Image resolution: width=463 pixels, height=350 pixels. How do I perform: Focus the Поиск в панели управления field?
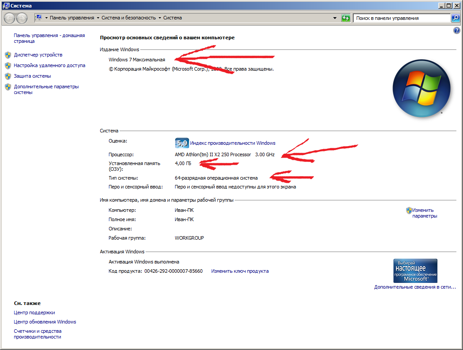click(402, 18)
